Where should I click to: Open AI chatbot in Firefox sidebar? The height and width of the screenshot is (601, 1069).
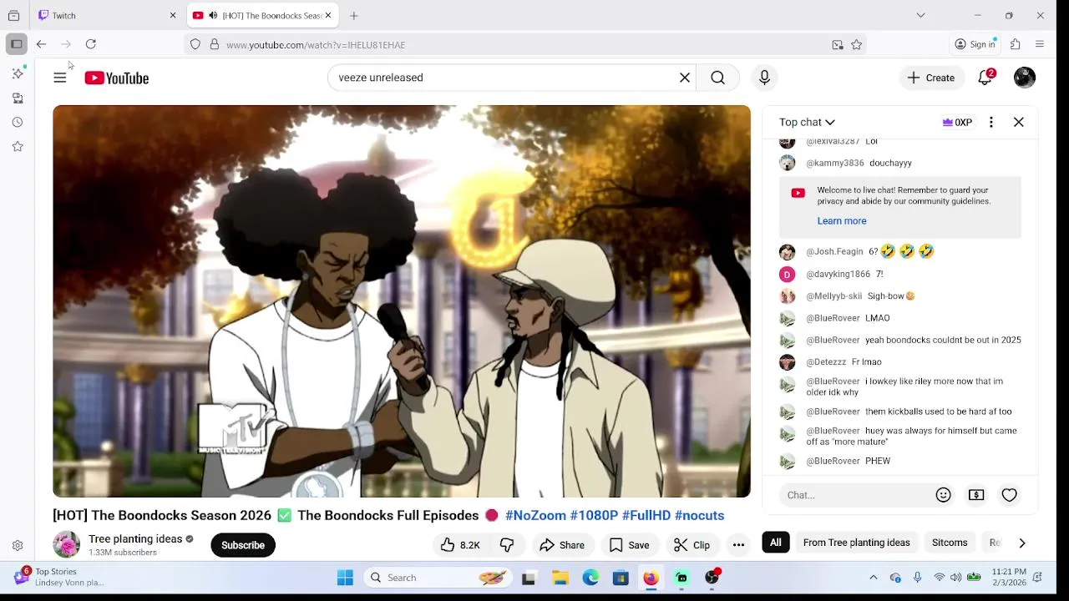[x=18, y=73]
